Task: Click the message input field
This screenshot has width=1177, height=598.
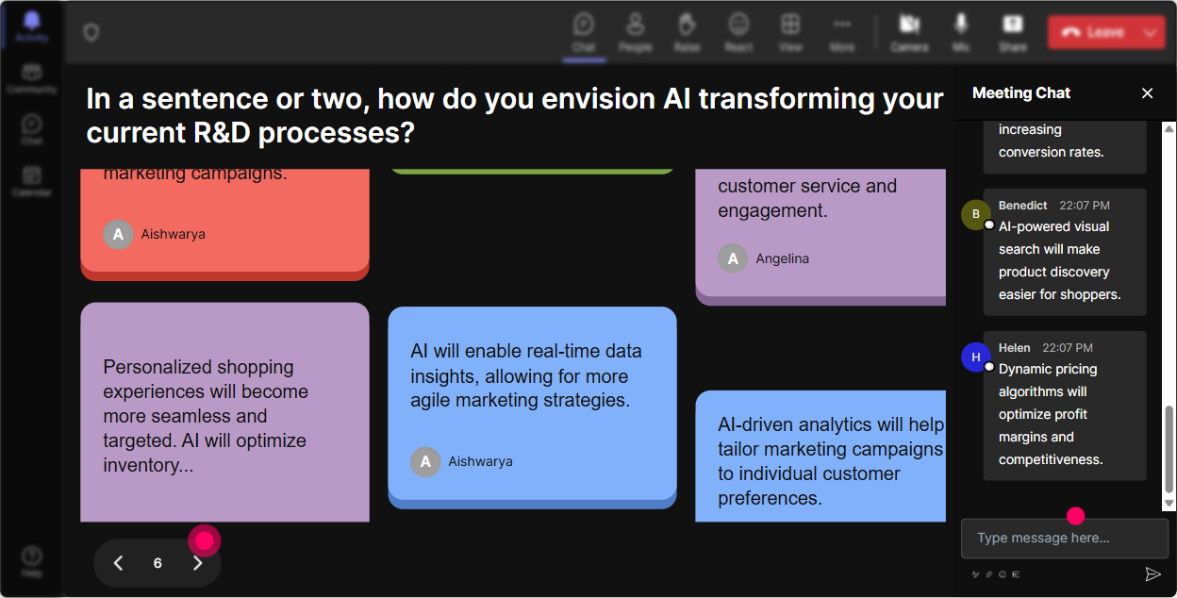Action: click(x=1065, y=538)
